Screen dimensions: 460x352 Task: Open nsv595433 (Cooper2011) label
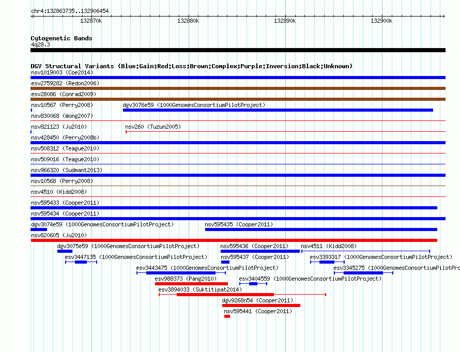click(x=65, y=203)
